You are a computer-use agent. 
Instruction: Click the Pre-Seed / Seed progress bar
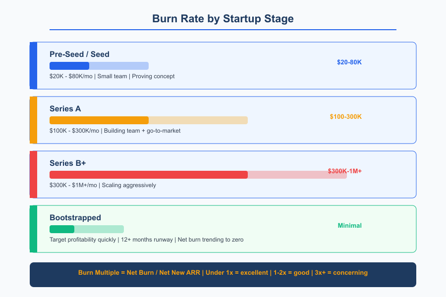click(x=99, y=65)
